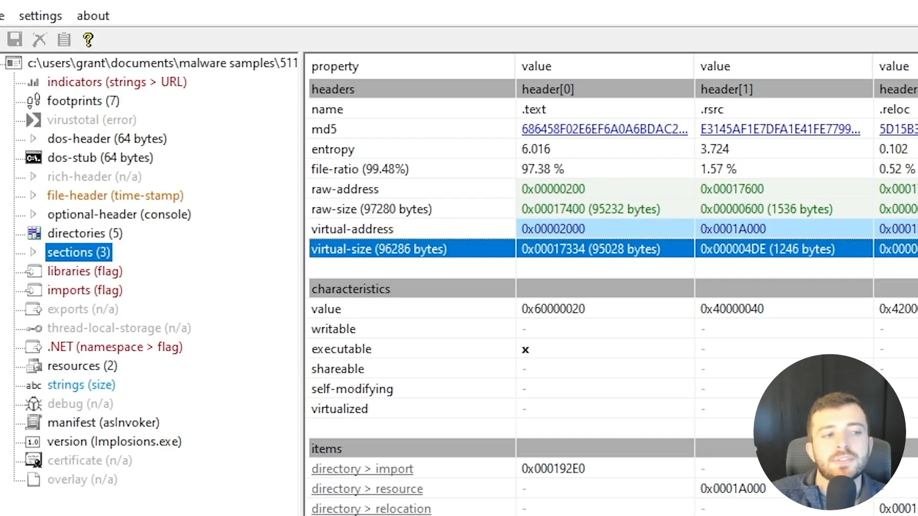Expand the optional-header (console) node
The image size is (918, 516).
click(x=33, y=214)
